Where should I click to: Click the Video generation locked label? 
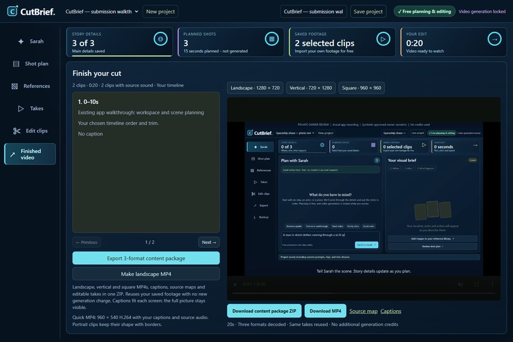[482, 11]
